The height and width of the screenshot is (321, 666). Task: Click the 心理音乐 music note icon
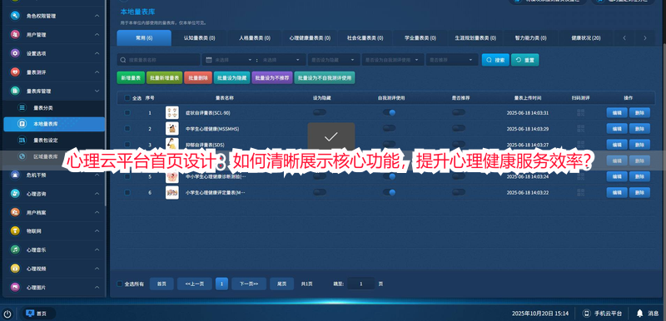pos(15,249)
